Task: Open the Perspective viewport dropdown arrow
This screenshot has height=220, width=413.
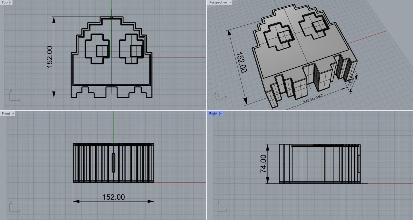Action: tap(230, 2)
